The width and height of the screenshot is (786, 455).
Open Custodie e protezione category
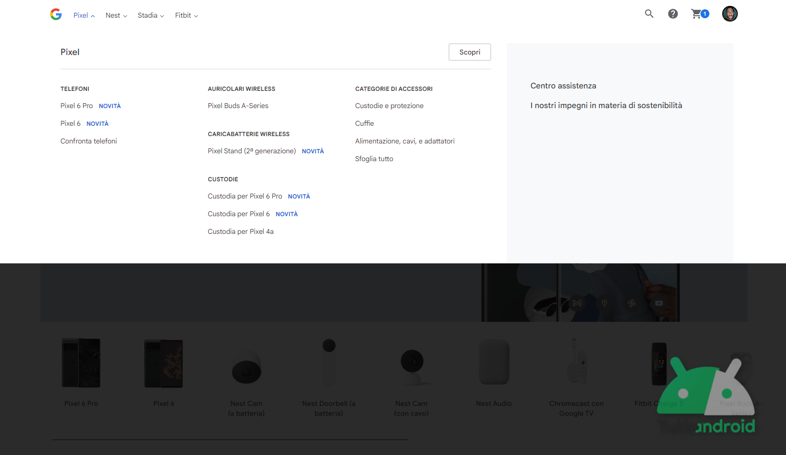(x=389, y=106)
